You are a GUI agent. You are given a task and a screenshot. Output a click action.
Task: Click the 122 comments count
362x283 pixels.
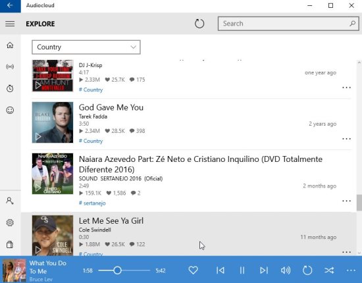[x=138, y=244]
